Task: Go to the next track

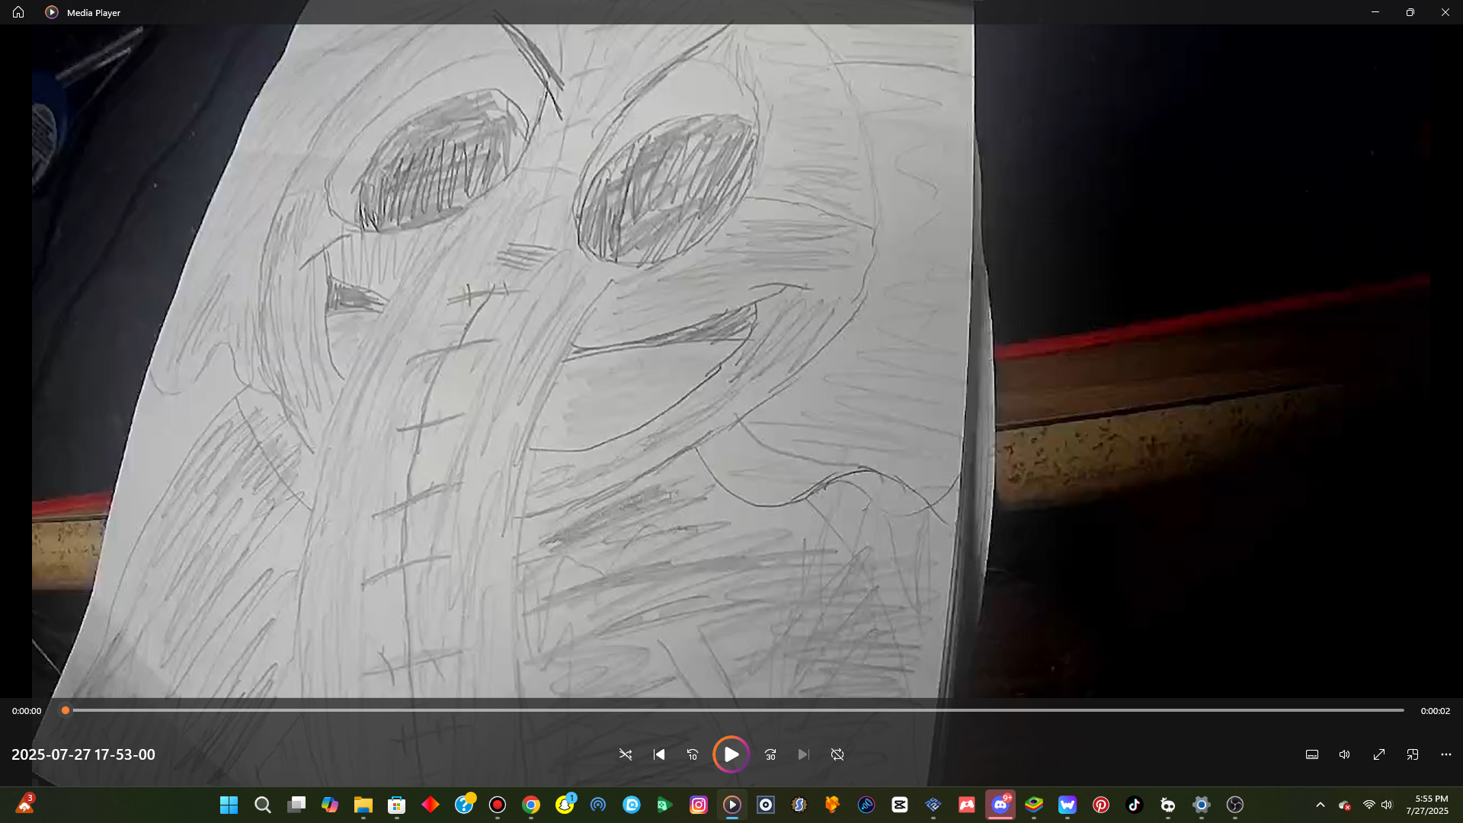Action: 804,754
